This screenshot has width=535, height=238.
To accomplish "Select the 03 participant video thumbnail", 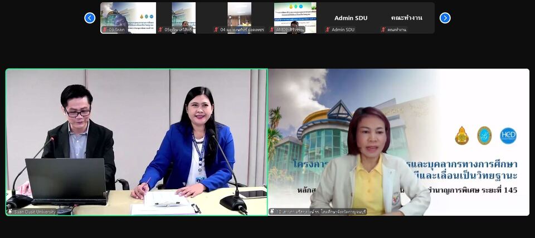I will [x=128, y=16].
